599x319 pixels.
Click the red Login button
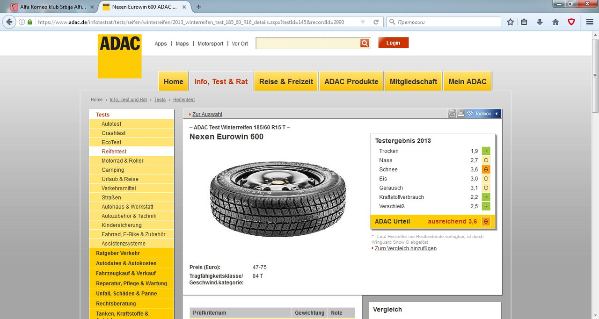tap(393, 43)
